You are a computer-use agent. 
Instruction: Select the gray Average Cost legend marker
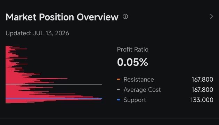[118, 89]
